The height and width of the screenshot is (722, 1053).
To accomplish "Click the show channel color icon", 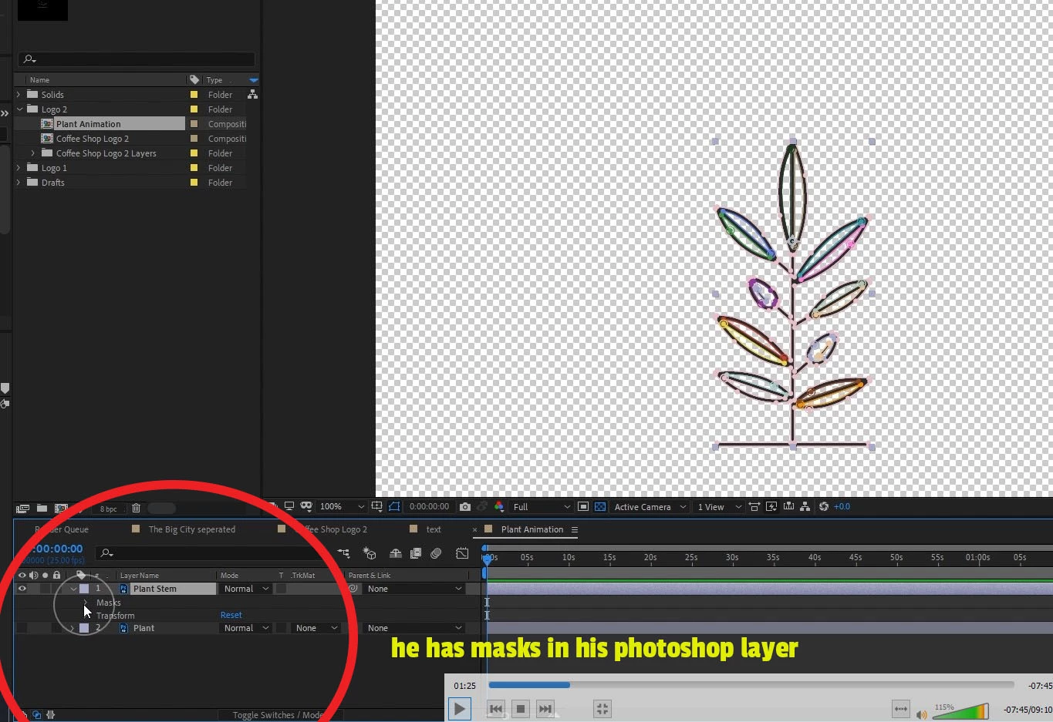I will click(x=499, y=507).
